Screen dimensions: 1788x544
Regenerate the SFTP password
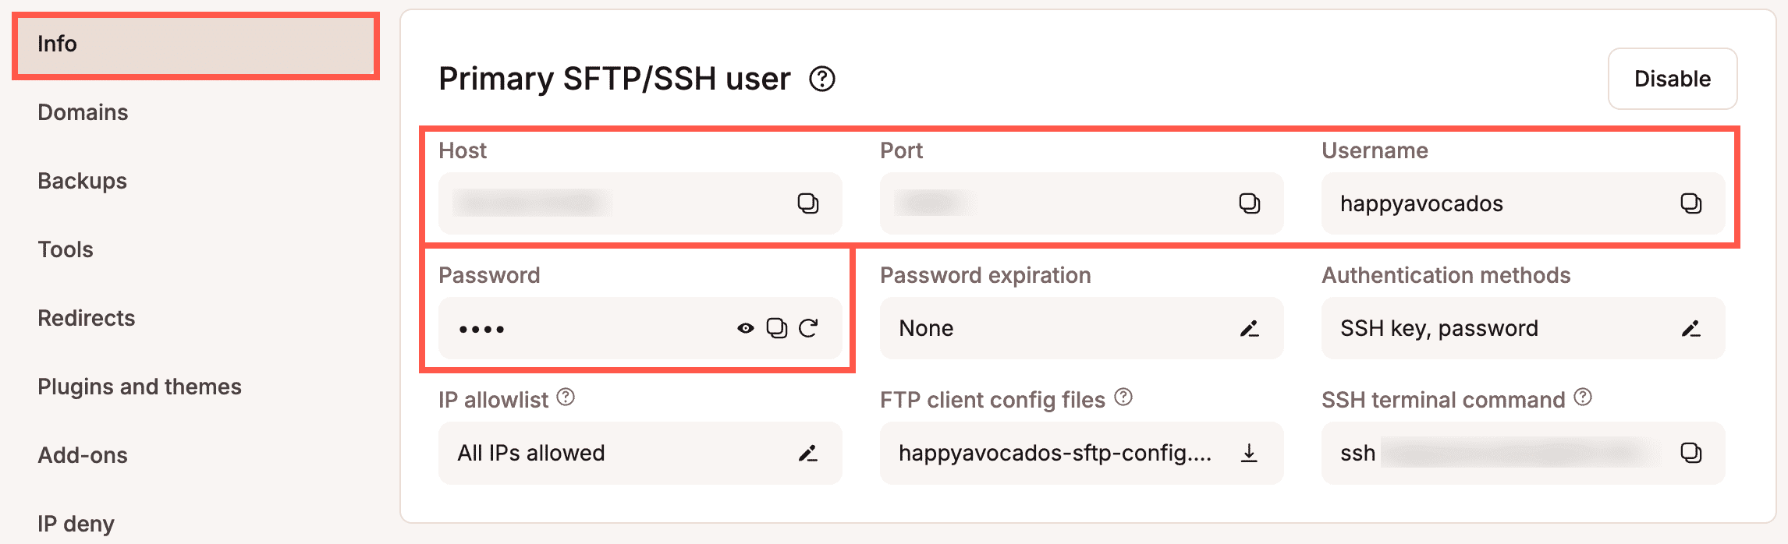pos(809,328)
